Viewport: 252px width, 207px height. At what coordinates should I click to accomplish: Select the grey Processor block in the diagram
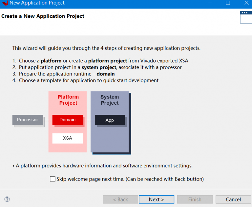coord(28,120)
